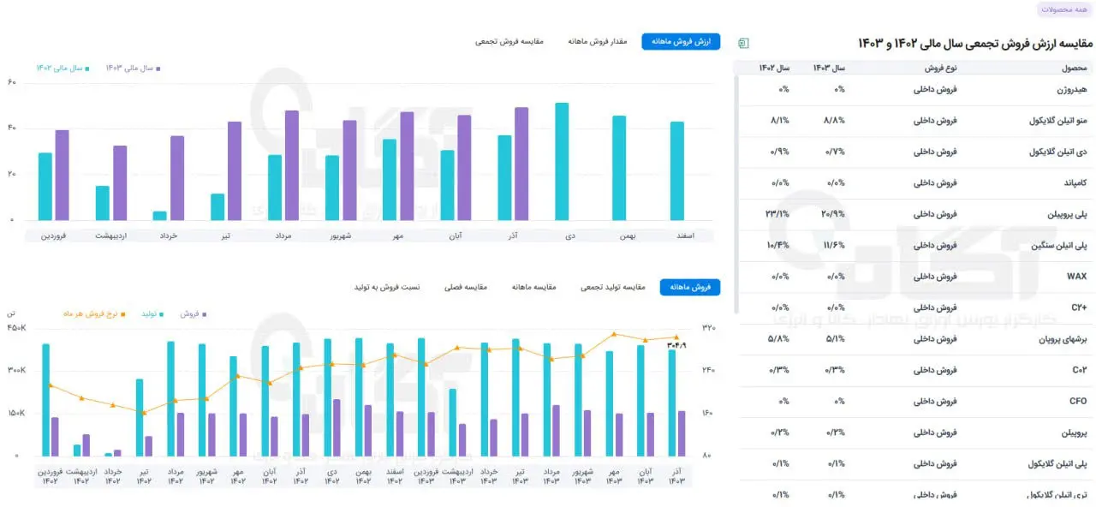This screenshot has height=507, width=1096.
Task: Click the دی month bar in the top chart
Action: pyautogui.click(x=562, y=161)
